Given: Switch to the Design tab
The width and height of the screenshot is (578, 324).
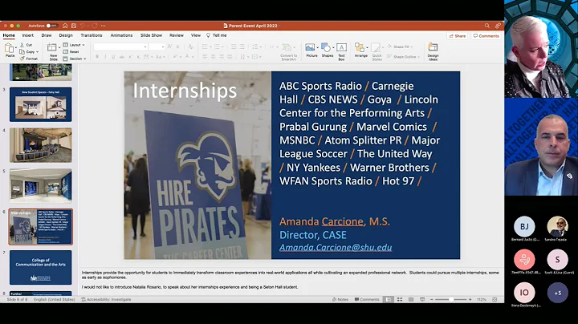Looking at the screenshot, I should (66, 35).
